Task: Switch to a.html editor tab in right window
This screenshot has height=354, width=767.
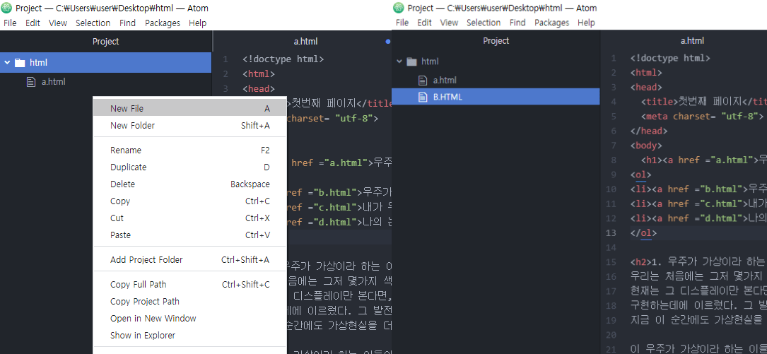Action: pyautogui.click(x=692, y=41)
